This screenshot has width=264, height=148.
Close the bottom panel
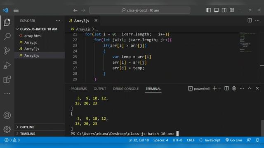[257, 88]
